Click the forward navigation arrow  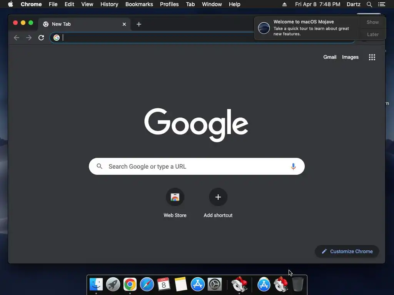tap(28, 38)
